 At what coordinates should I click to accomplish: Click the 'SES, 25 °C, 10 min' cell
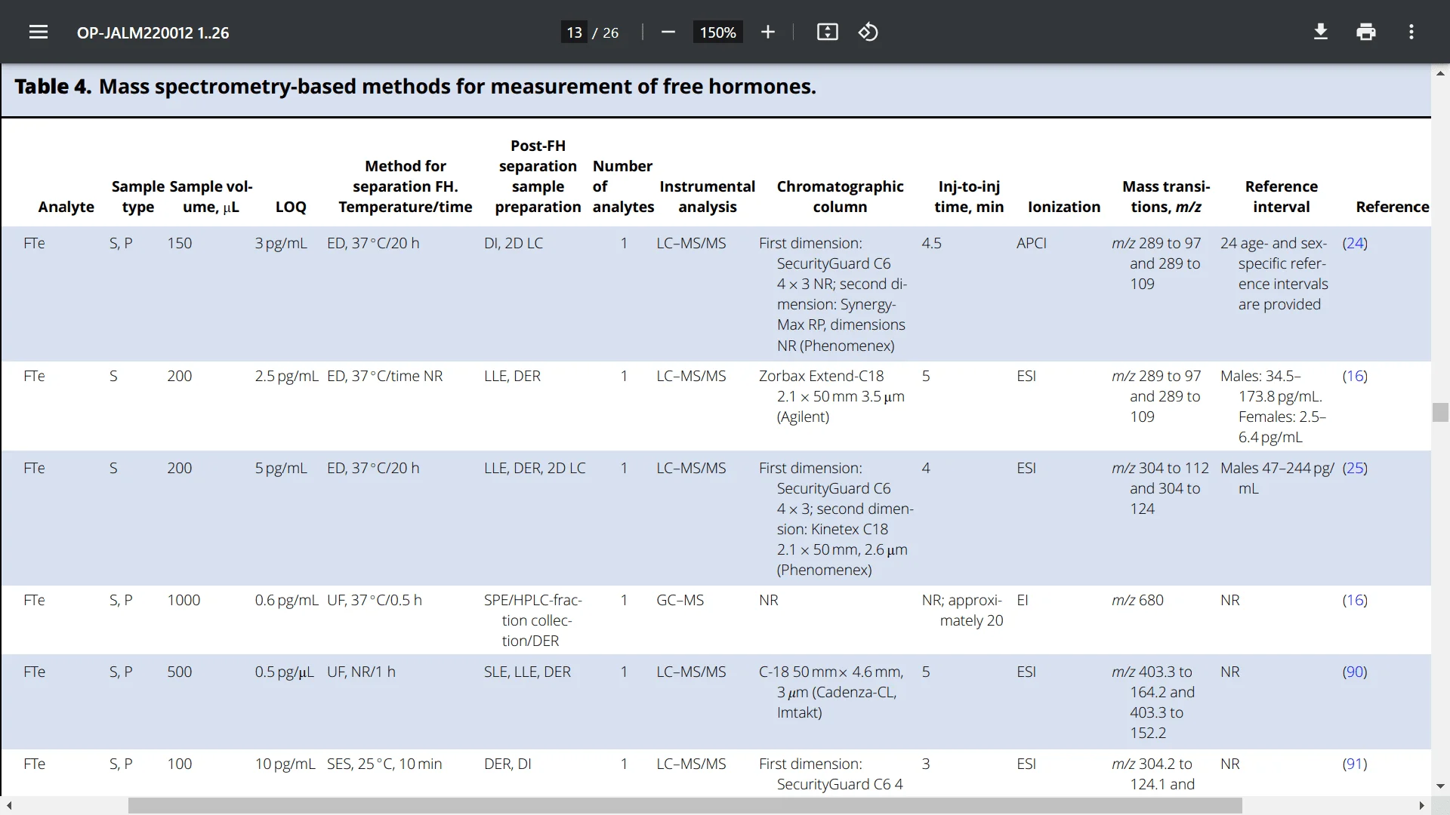pos(384,764)
